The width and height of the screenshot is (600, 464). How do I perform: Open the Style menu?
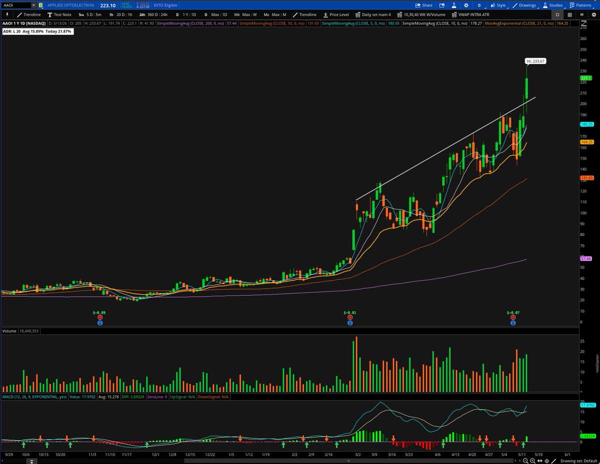pos(498,5)
